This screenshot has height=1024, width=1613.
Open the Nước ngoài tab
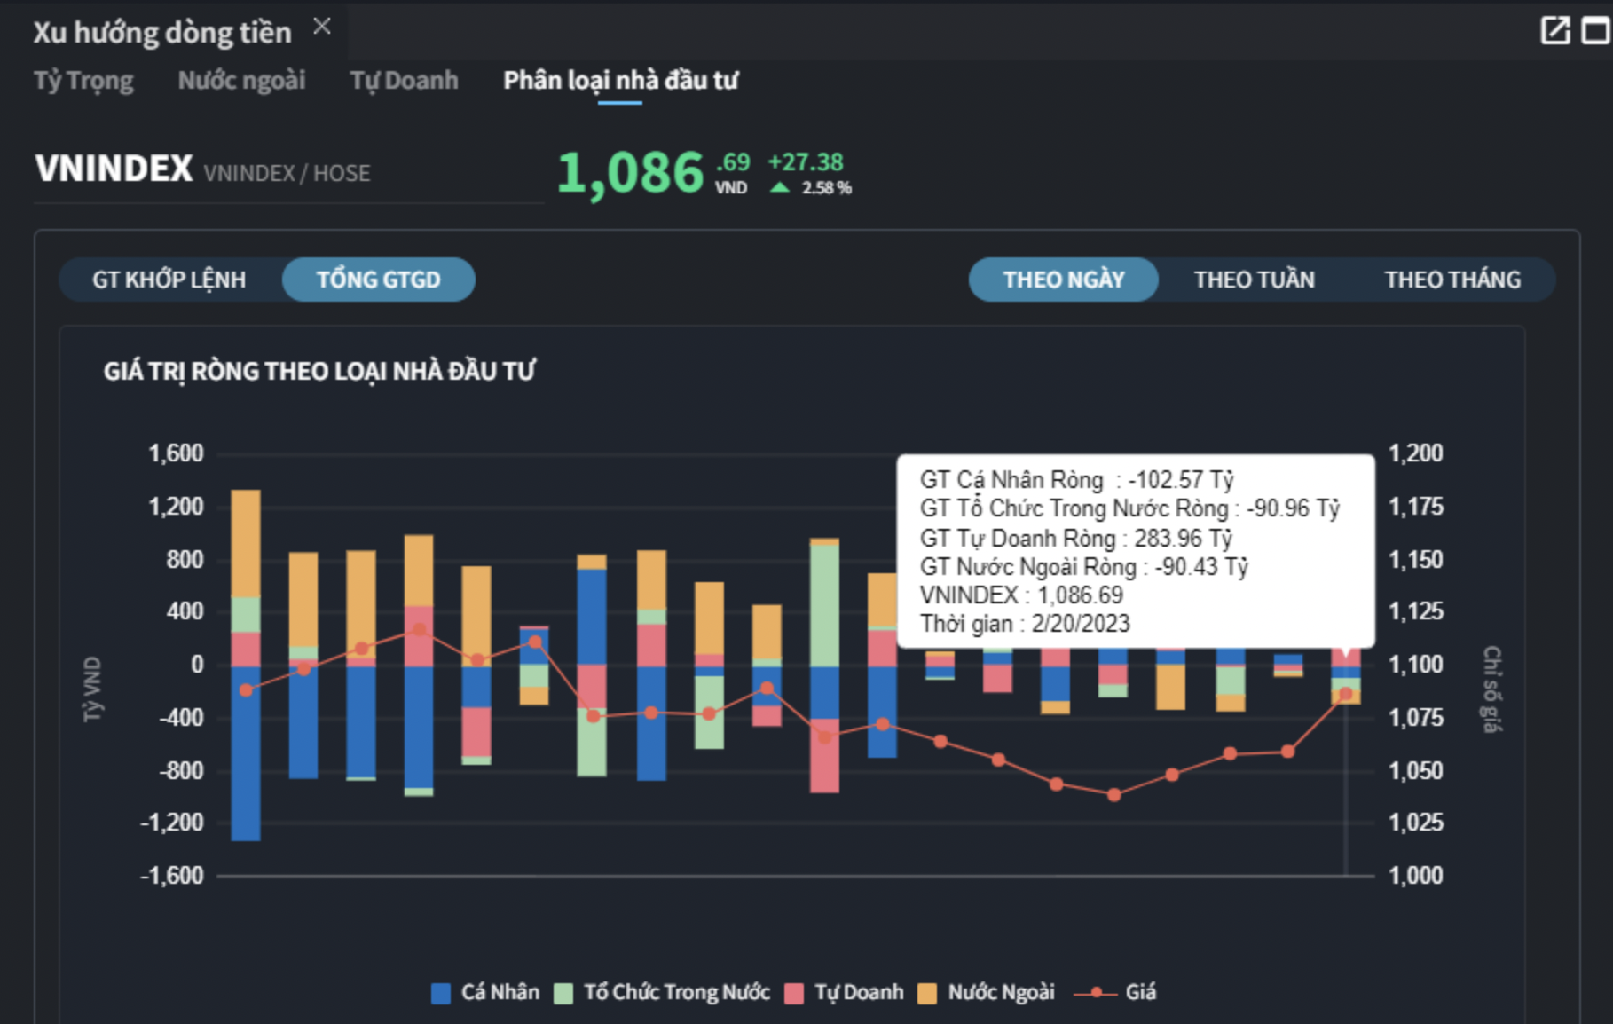point(241,81)
